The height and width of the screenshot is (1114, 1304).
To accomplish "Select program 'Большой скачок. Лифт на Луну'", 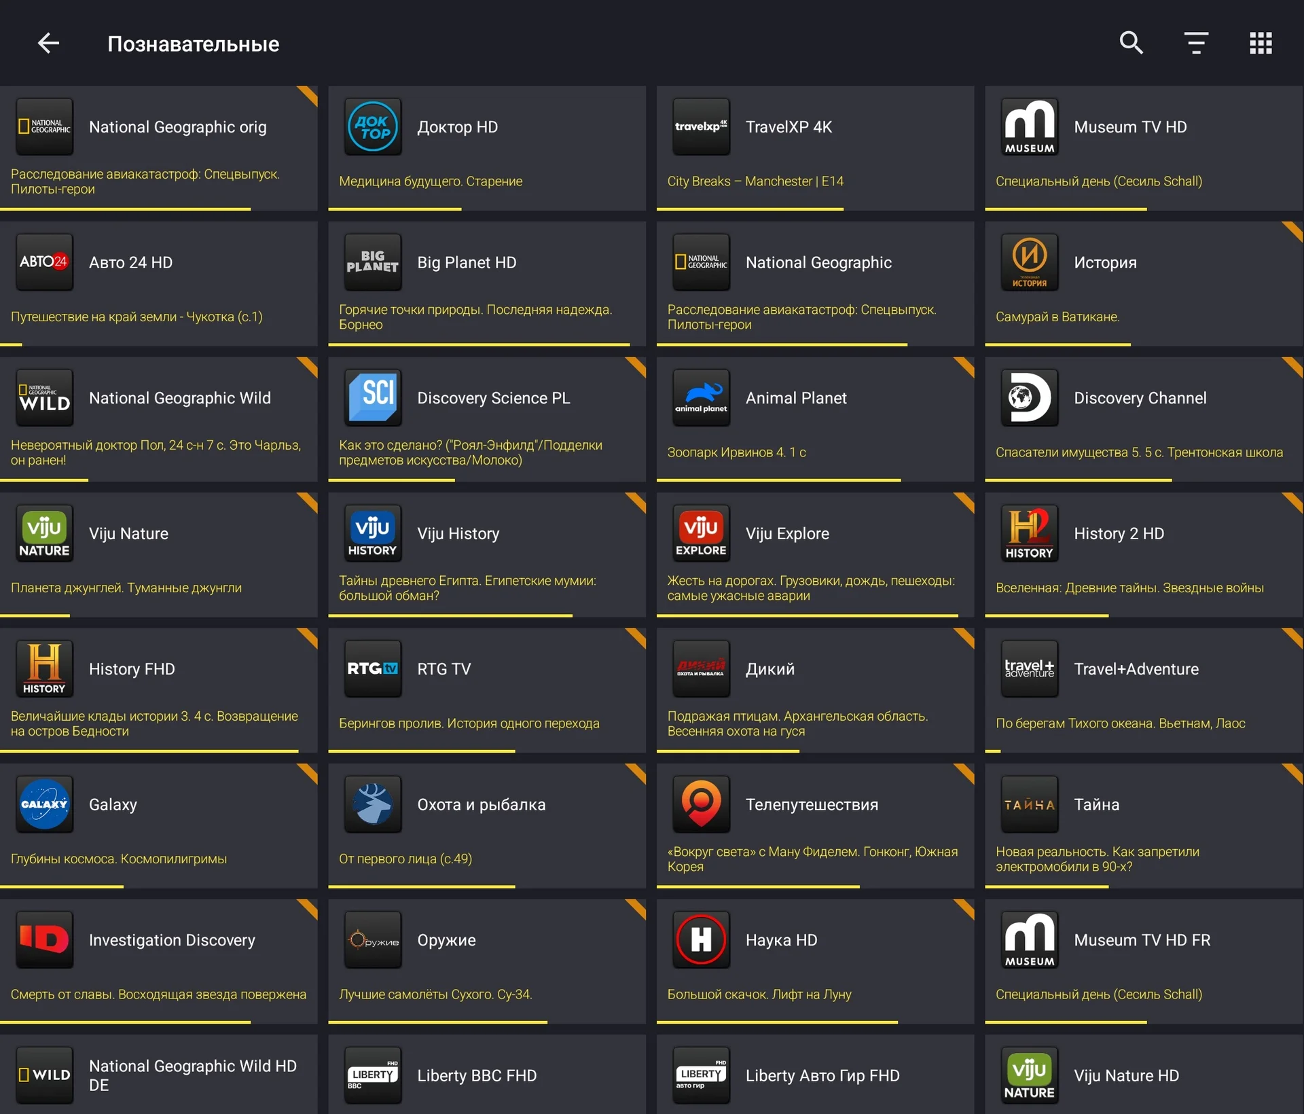I will (759, 994).
